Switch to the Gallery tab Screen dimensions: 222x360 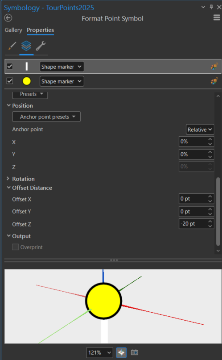point(13,30)
